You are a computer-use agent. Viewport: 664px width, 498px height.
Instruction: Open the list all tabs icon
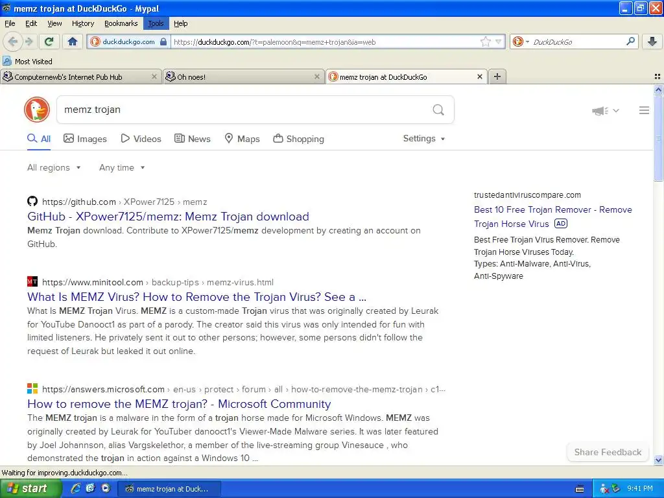pos(658,77)
